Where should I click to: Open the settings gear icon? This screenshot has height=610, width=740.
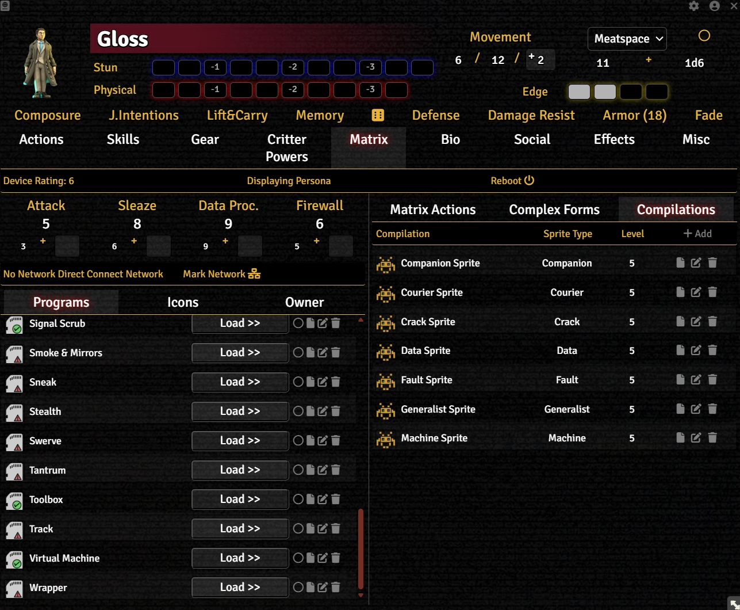(x=694, y=6)
